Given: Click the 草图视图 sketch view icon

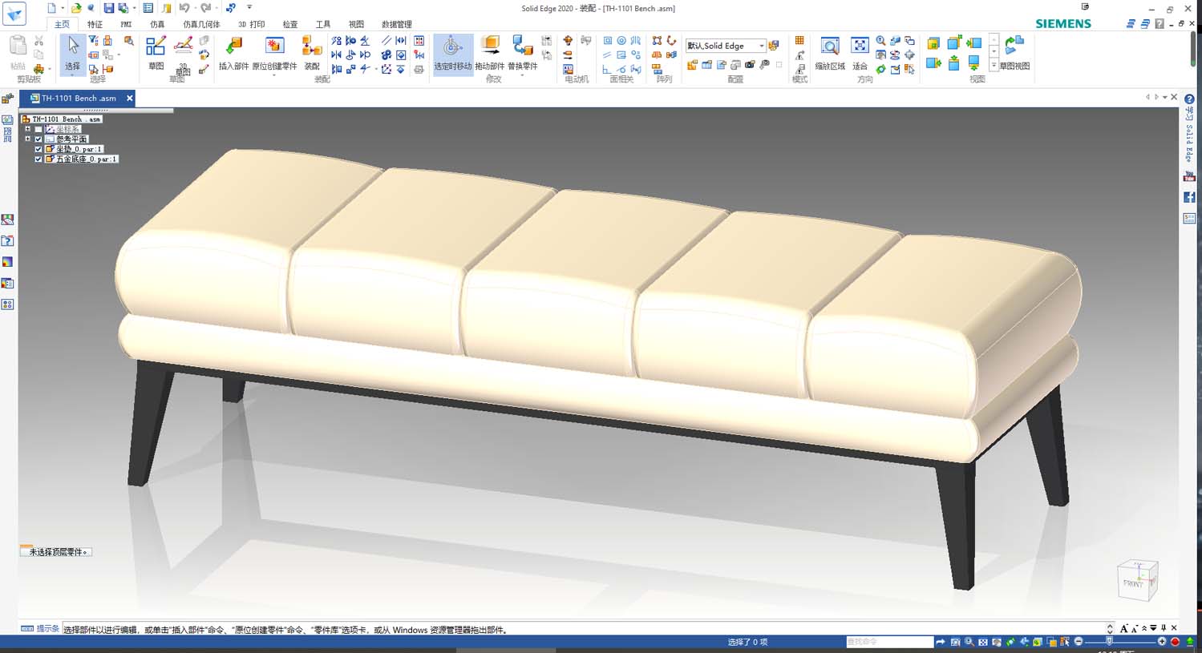Looking at the screenshot, I should (1014, 53).
